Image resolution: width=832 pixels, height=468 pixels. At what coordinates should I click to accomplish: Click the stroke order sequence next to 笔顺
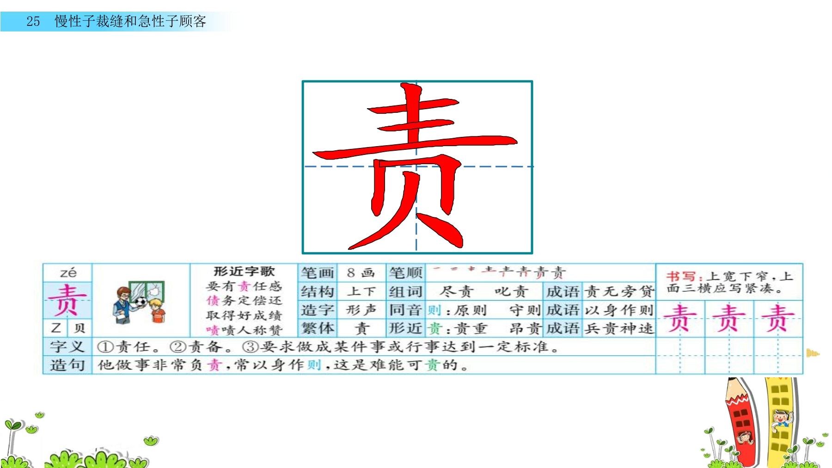[x=500, y=272]
